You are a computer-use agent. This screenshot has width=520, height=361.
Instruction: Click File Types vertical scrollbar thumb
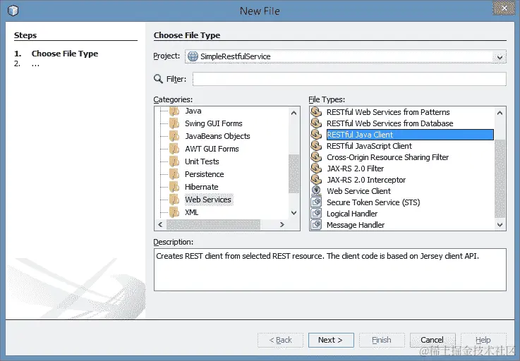point(500,178)
